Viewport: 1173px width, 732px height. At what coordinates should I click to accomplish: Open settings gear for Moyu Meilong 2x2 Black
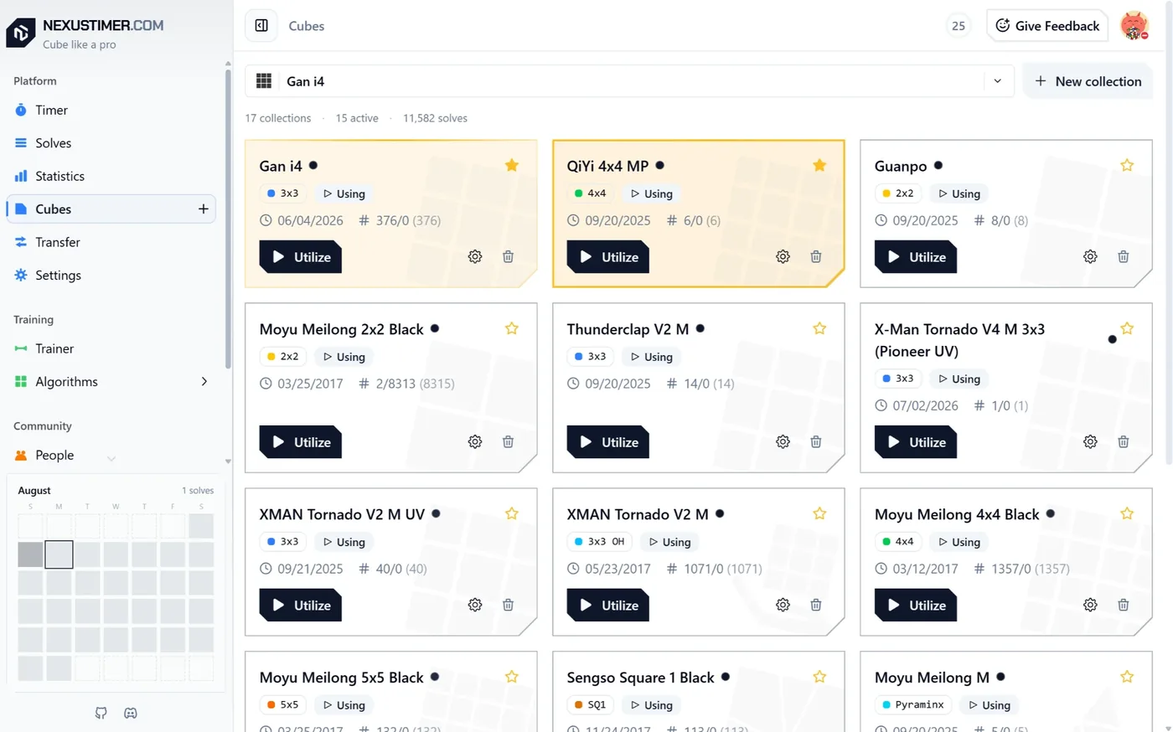coord(475,442)
